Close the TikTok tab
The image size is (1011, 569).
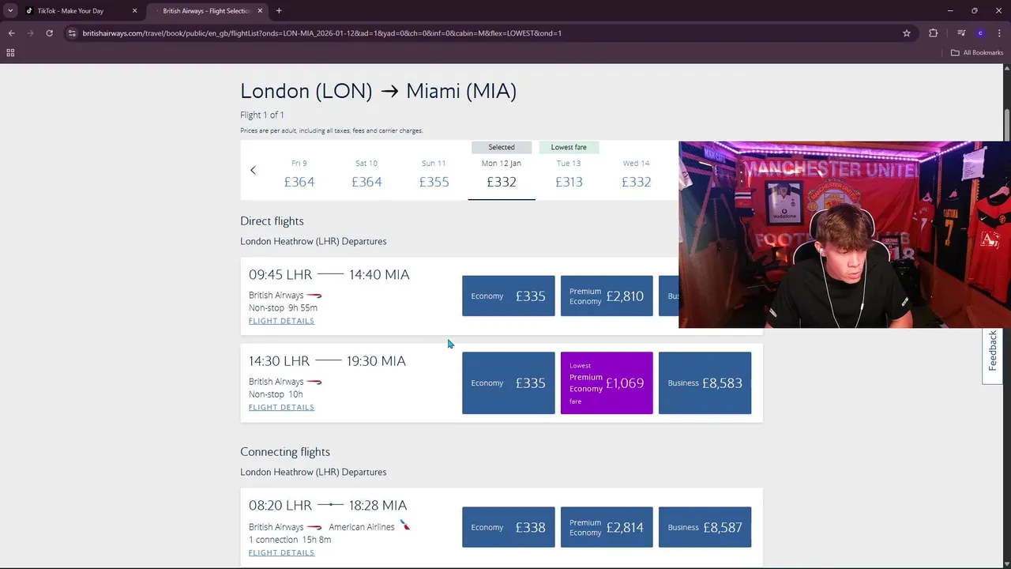pos(134,11)
